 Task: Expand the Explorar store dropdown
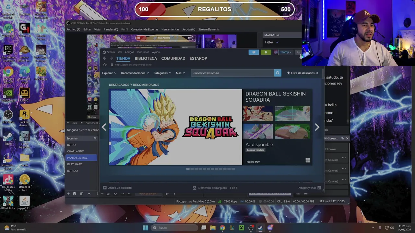coord(109,73)
